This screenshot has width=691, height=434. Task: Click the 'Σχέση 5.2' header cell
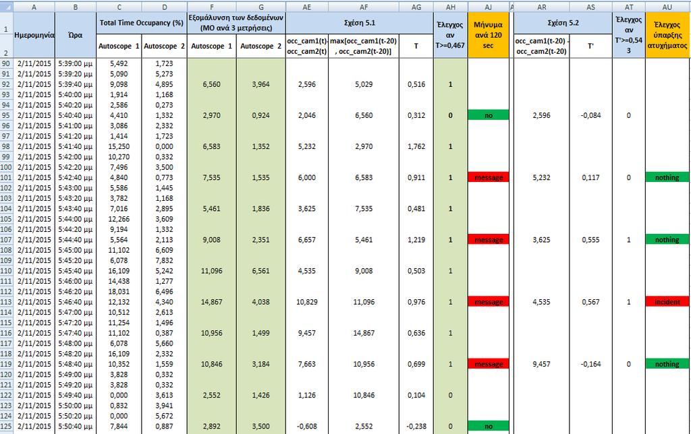pos(563,23)
